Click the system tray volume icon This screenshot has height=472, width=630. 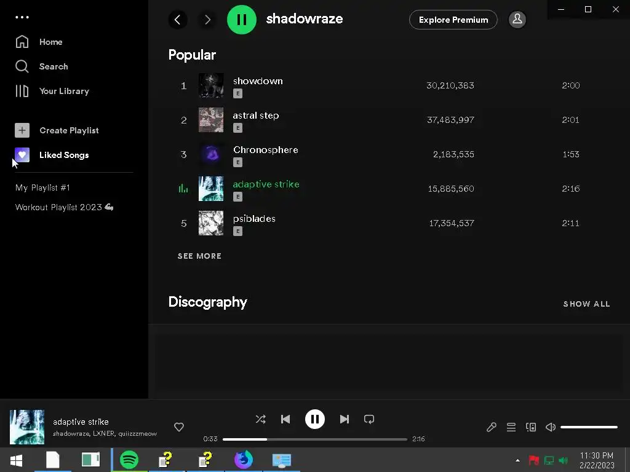point(564,460)
